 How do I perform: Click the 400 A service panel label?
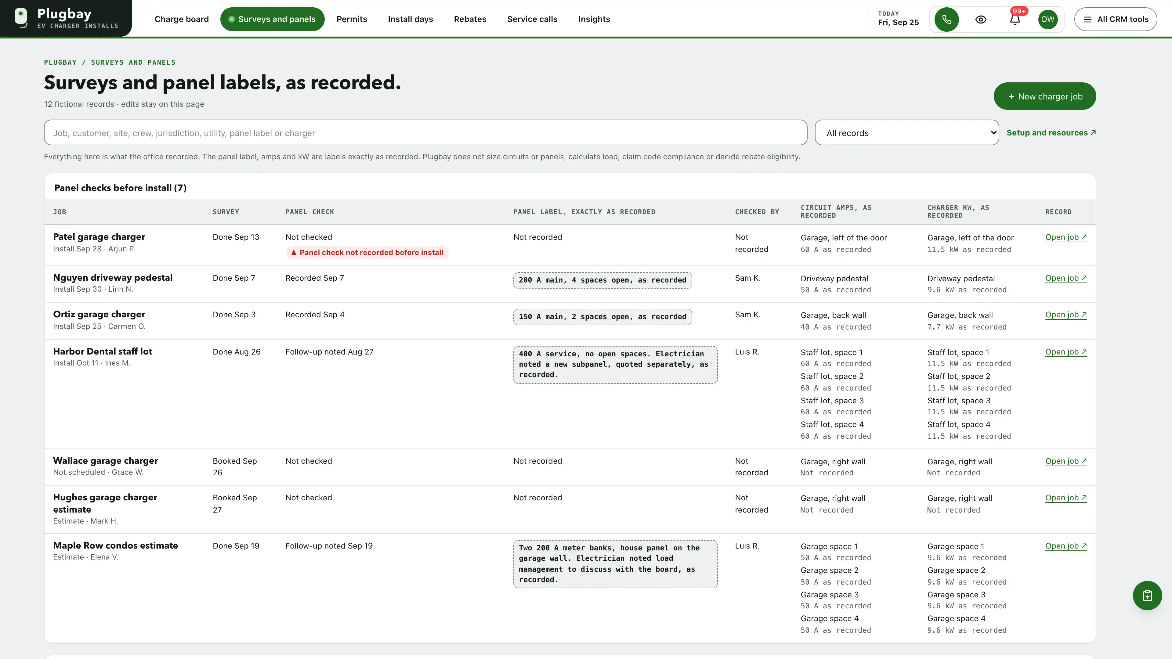[615, 365]
